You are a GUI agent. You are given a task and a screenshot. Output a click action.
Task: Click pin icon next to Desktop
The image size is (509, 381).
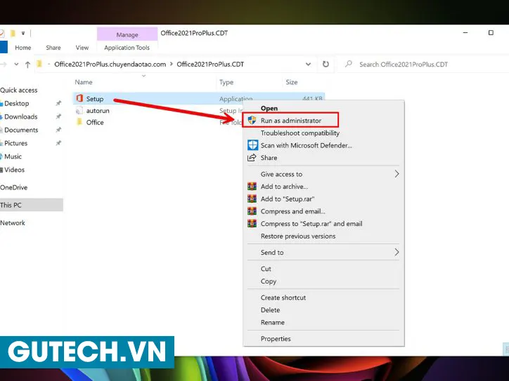58,103
